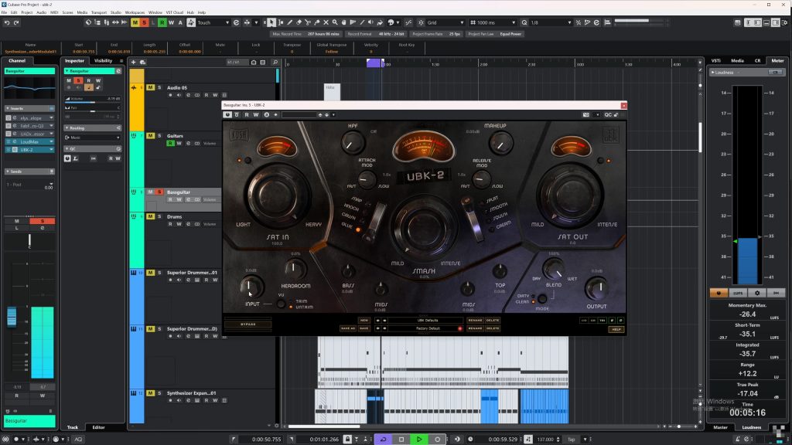Click the Redo arrow in the toolbar
Image resolution: width=792 pixels, height=445 pixels.
16,22
